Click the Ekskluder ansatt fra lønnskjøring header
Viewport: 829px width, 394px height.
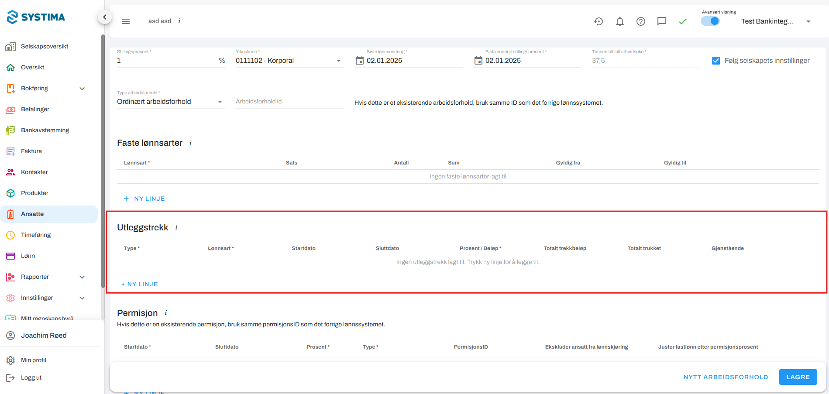(x=586, y=347)
